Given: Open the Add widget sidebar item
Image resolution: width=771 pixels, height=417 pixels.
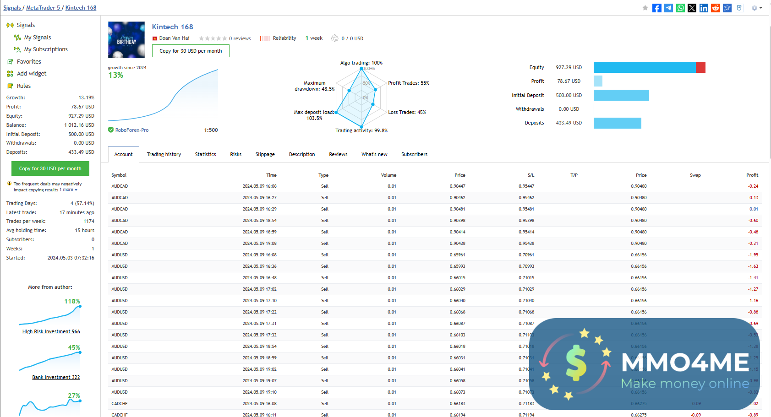Looking at the screenshot, I should [x=32, y=74].
